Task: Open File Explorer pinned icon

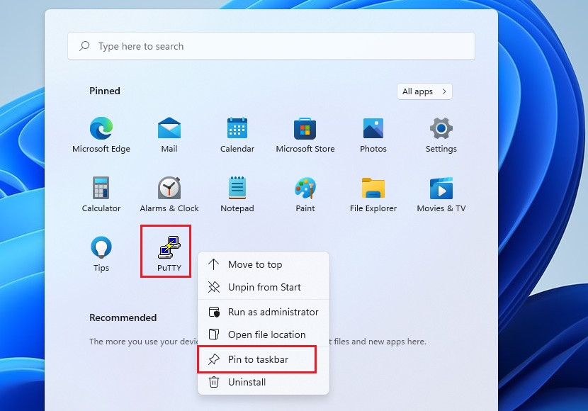Action: (373, 194)
